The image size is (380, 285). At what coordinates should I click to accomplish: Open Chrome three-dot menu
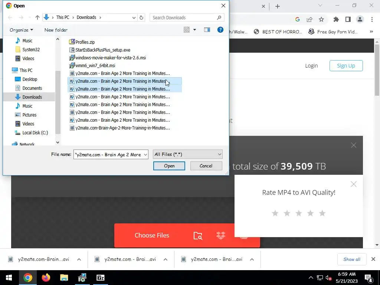click(372, 19)
